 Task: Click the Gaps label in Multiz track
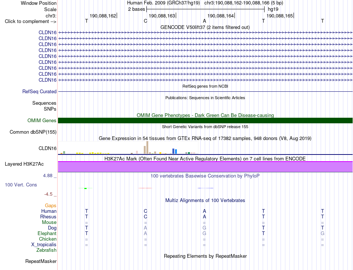point(51,205)
